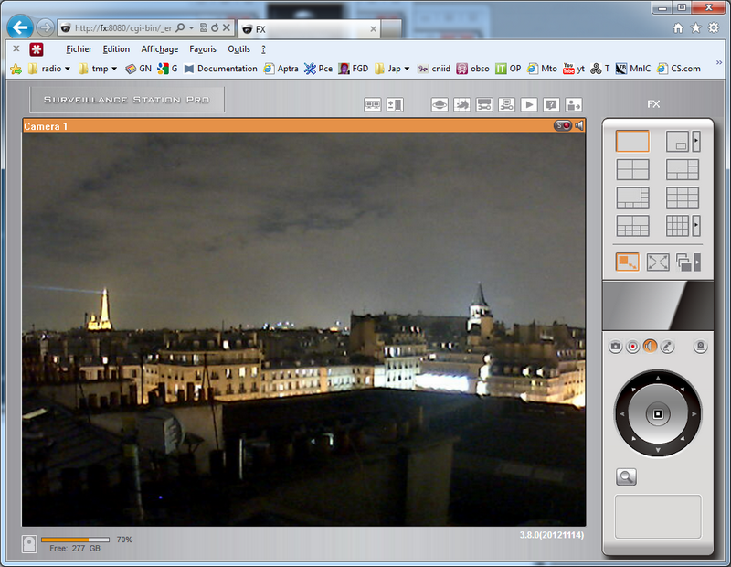Screen dimensions: 731x567
Task: Open the E-map planet icon
Action: coord(440,104)
